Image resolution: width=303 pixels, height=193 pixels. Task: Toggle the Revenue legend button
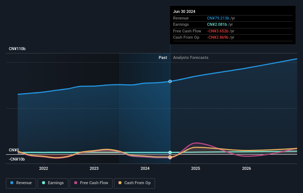pyautogui.click(x=21, y=183)
